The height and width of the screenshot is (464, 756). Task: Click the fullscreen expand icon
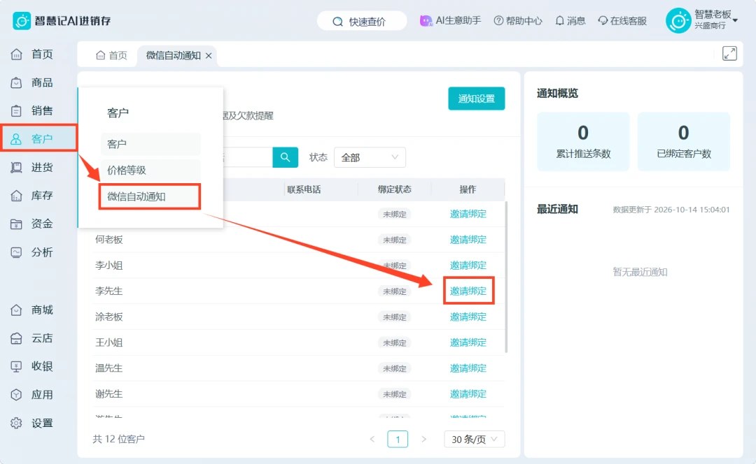(x=729, y=53)
